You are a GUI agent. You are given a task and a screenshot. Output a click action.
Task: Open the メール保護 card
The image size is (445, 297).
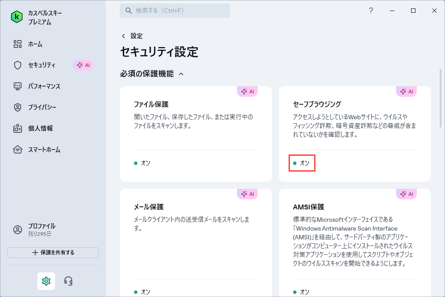coord(196,243)
